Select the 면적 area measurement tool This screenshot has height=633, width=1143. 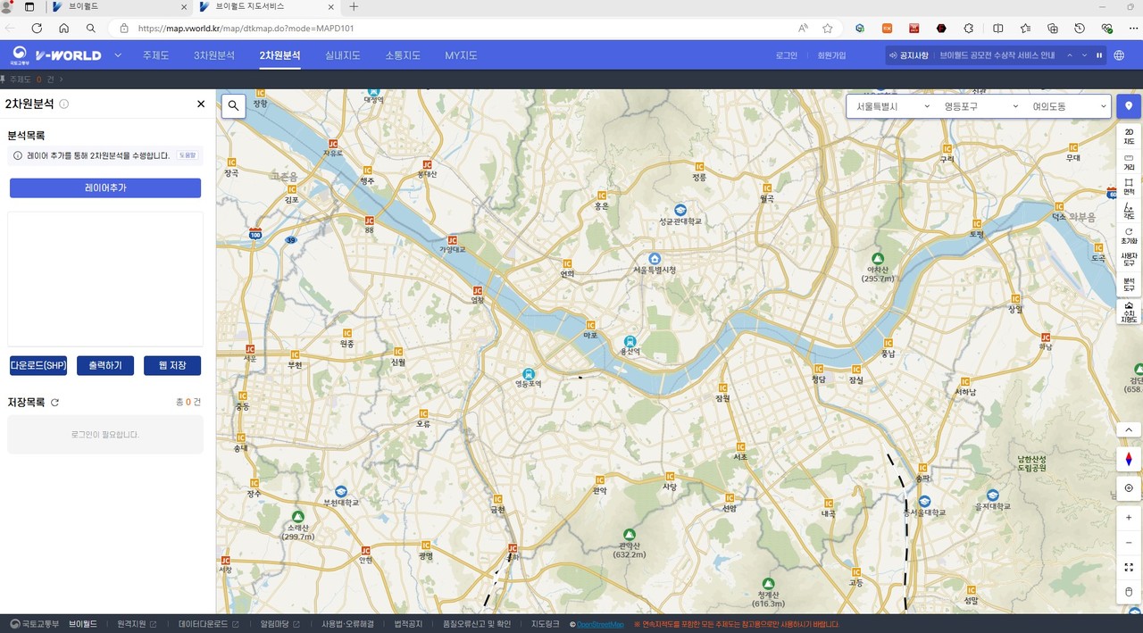click(1129, 187)
